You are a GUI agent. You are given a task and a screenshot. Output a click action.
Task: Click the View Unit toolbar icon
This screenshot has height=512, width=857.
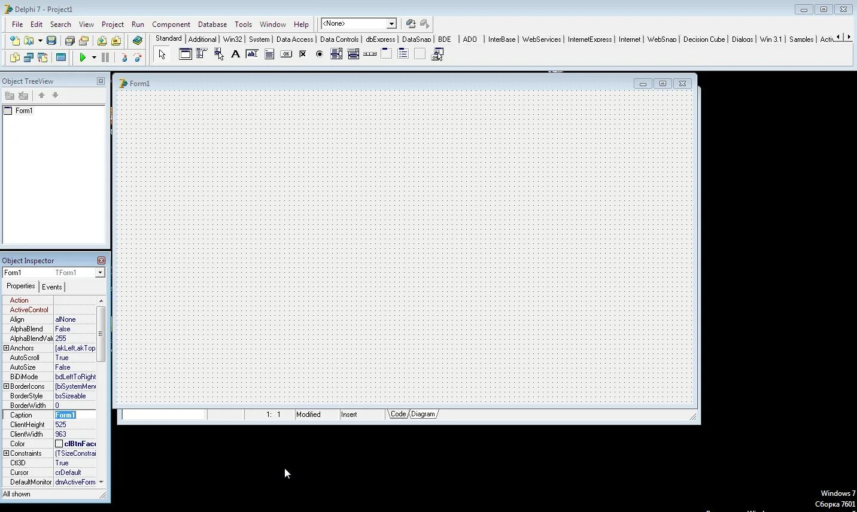(14, 57)
